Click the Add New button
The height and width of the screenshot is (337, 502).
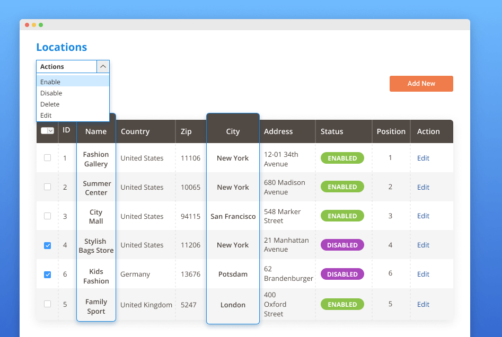point(421,84)
